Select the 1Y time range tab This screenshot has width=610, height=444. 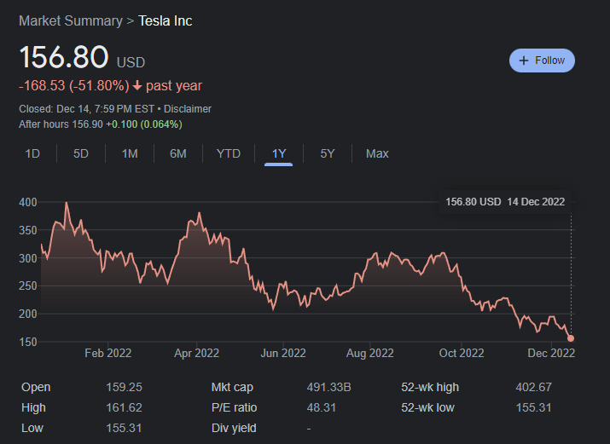coord(278,154)
